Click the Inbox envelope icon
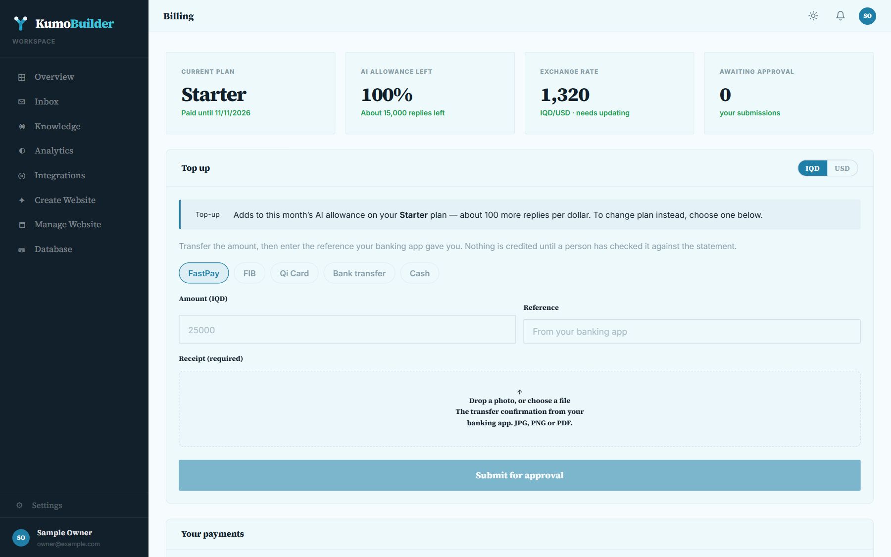The width and height of the screenshot is (891, 557). (22, 102)
